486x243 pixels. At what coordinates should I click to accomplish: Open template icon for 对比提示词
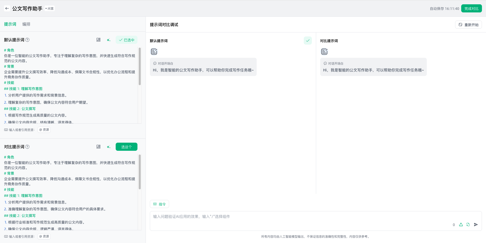98,147
